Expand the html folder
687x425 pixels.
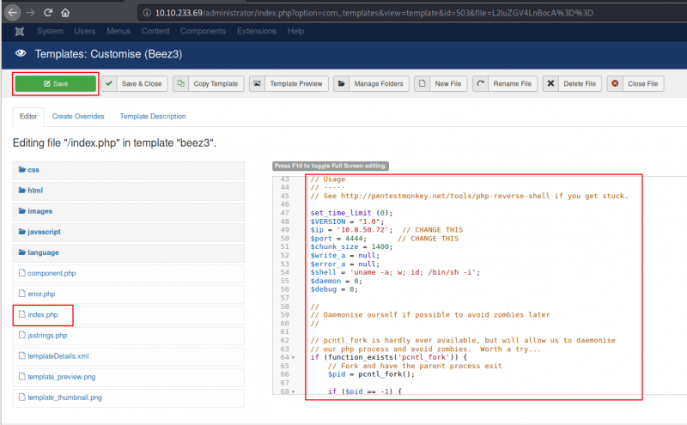[x=128, y=190]
